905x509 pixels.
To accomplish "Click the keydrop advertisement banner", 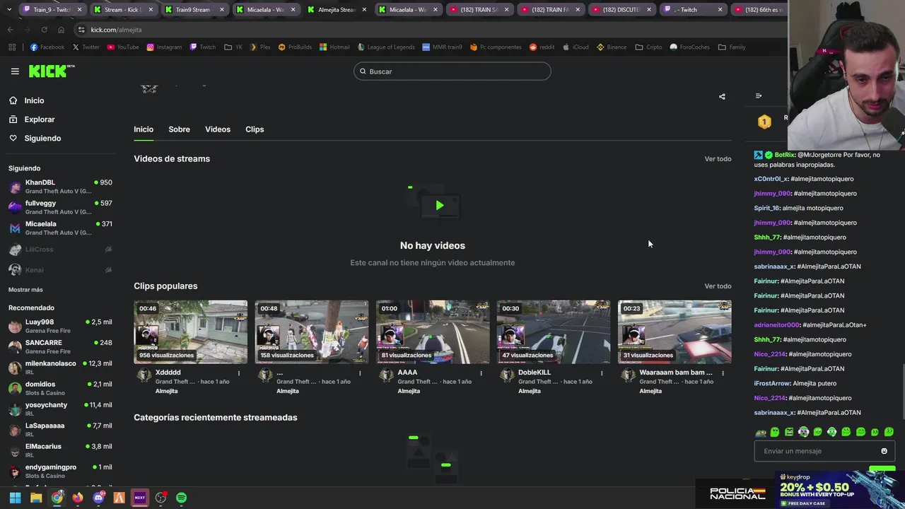I will coord(839,490).
